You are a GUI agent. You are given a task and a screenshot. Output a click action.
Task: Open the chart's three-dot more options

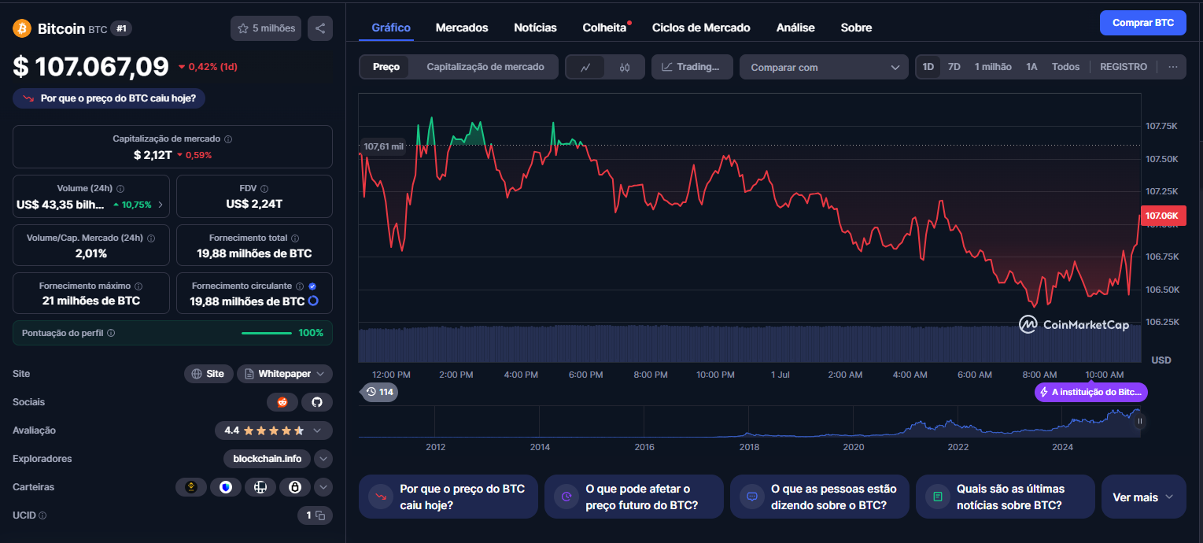[1172, 67]
